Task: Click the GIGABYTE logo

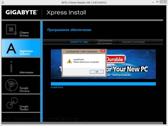Action: coord(22,12)
